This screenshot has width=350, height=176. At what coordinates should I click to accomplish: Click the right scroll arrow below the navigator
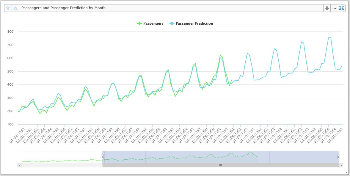[341, 165]
